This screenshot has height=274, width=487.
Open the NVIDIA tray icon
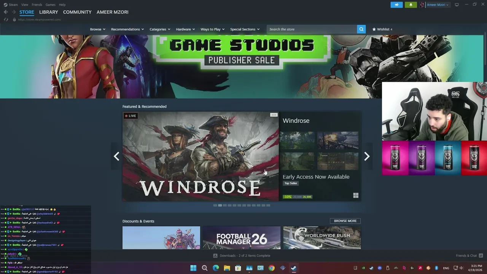[363, 268]
